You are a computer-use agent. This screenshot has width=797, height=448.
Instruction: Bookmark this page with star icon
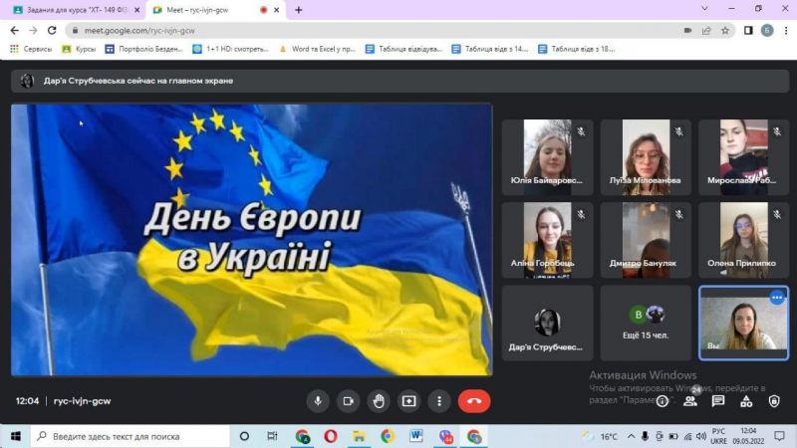pyautogui.click(x=725, y=31)
